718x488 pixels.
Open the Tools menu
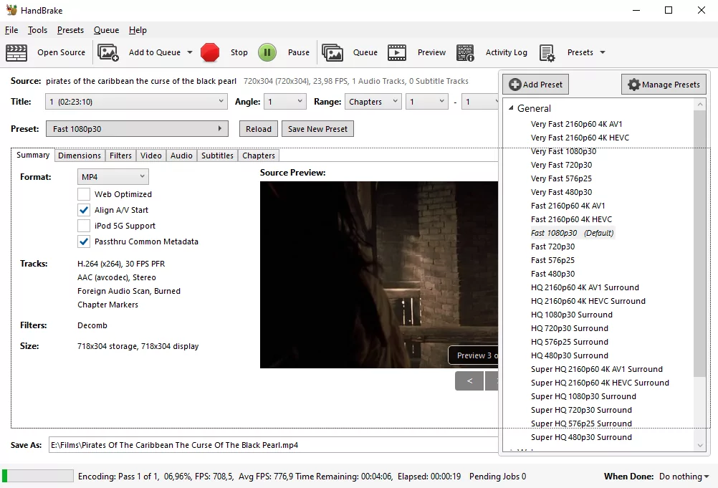37,30
